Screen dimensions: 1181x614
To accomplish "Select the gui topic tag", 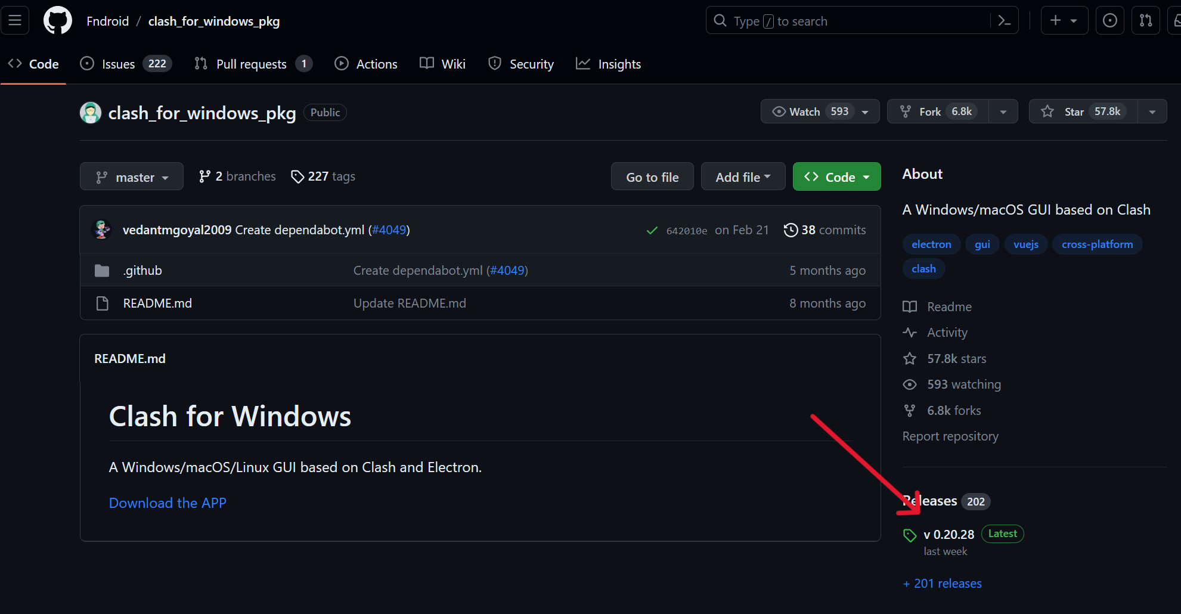I will [982, 244].
